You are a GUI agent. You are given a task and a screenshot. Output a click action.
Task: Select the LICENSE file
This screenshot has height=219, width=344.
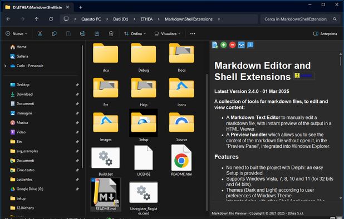144,161
